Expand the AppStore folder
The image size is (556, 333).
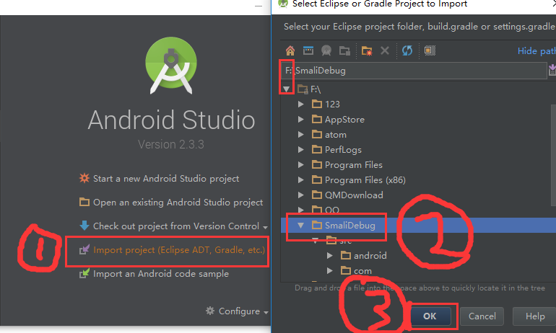pyautogui.click(x=300, y=119)
